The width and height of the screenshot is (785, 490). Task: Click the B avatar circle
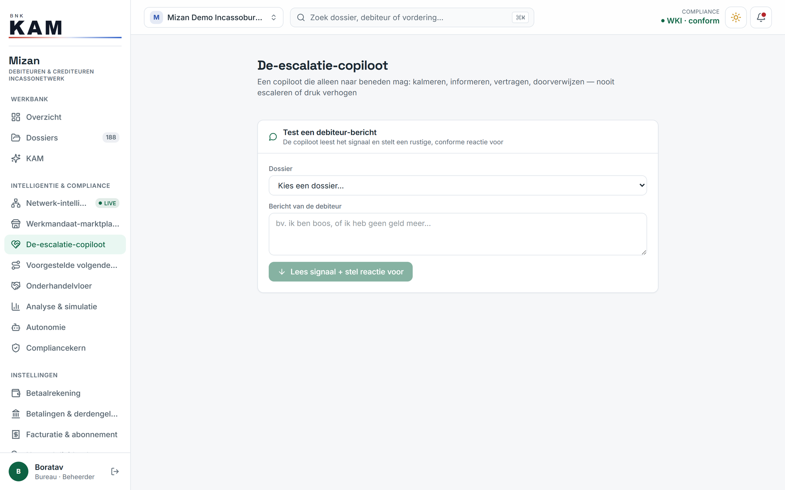(18, 472)
